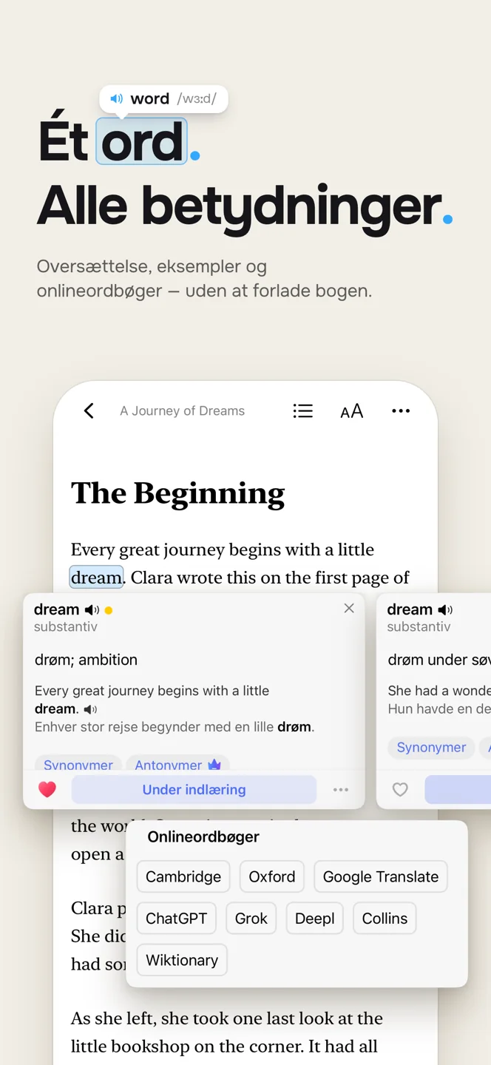Show Antonymer with crown badge
This screenshot has width=491, height=1065.
177,765
